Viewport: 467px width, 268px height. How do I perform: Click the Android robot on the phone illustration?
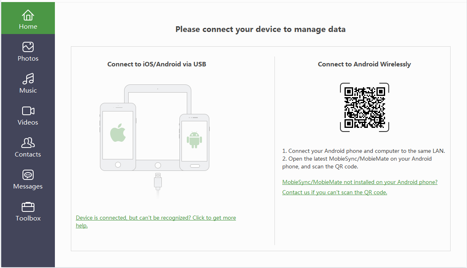194,140
